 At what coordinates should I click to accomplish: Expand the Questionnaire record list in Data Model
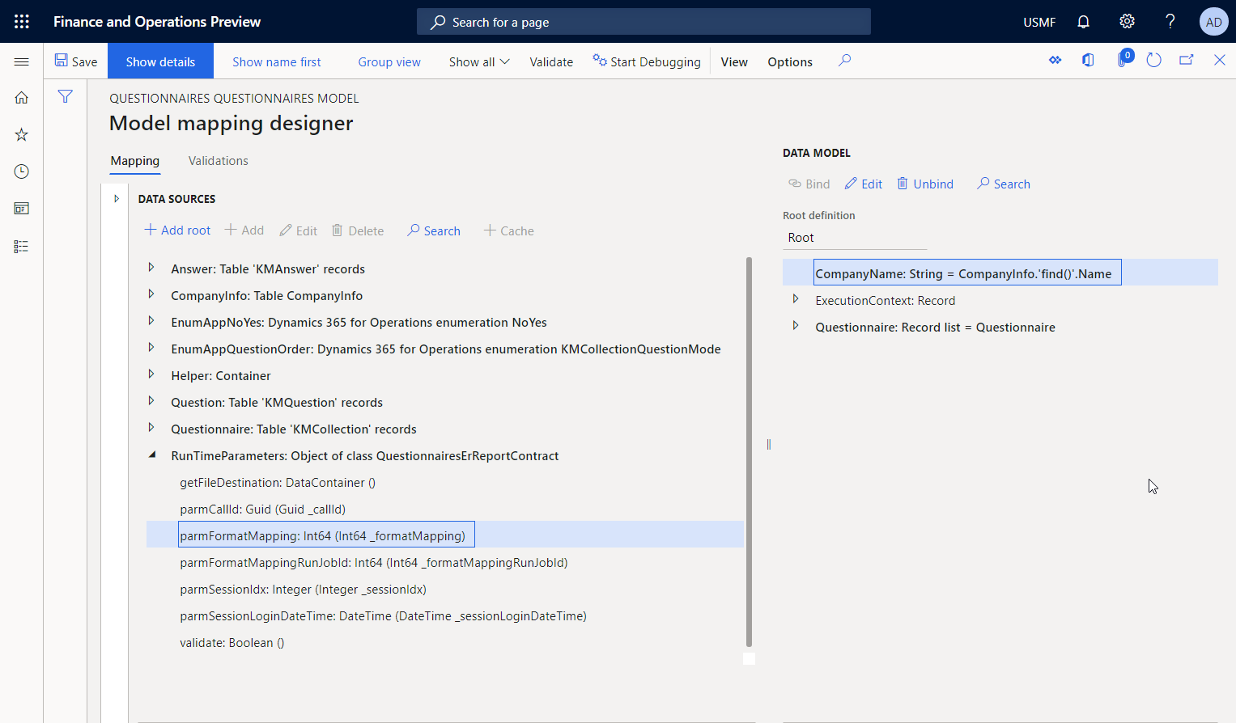coord(794,327)
